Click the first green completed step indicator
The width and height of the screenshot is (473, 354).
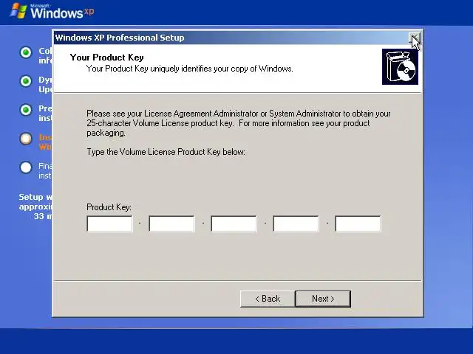point(26,52)
